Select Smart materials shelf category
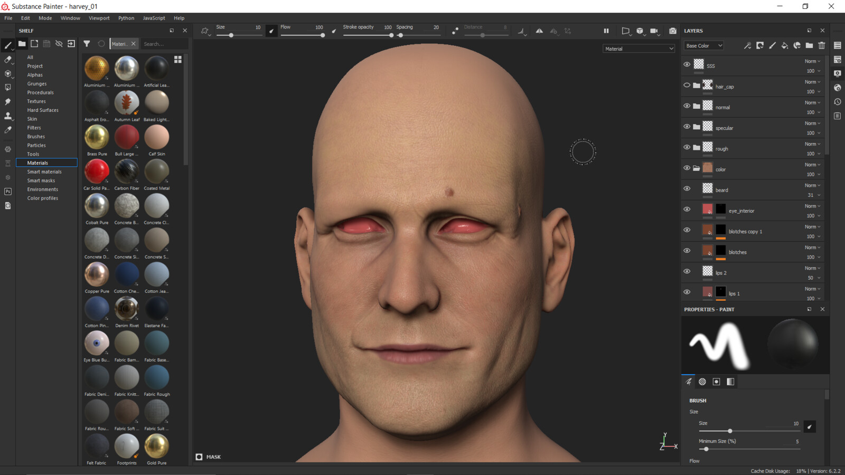The width and height of the screenshot is (845, 475). [44, 172]
